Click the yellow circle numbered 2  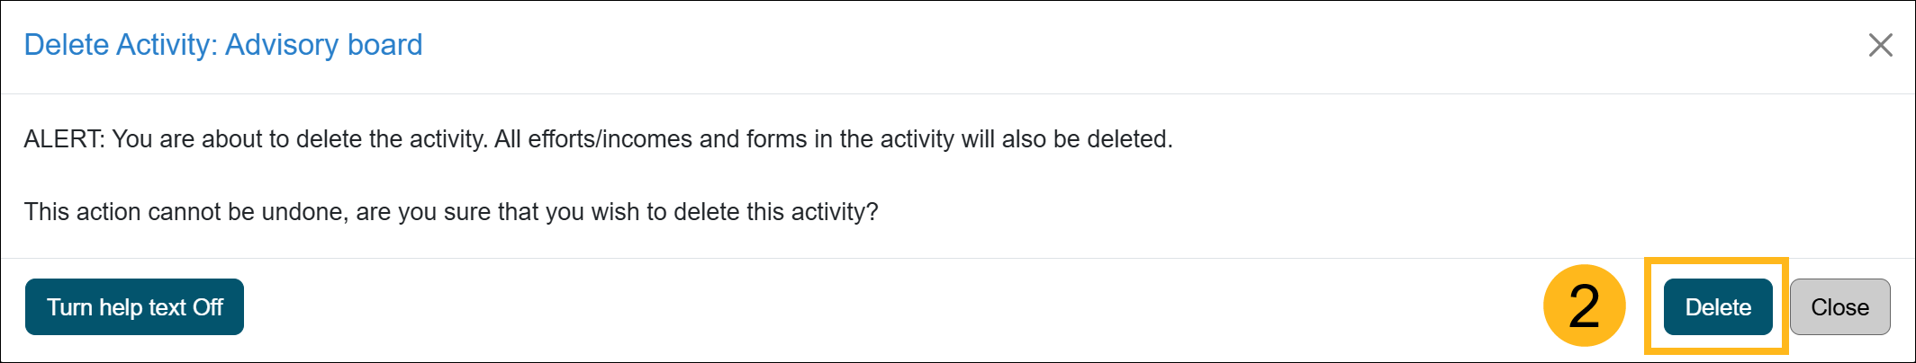coord(1584,306)
